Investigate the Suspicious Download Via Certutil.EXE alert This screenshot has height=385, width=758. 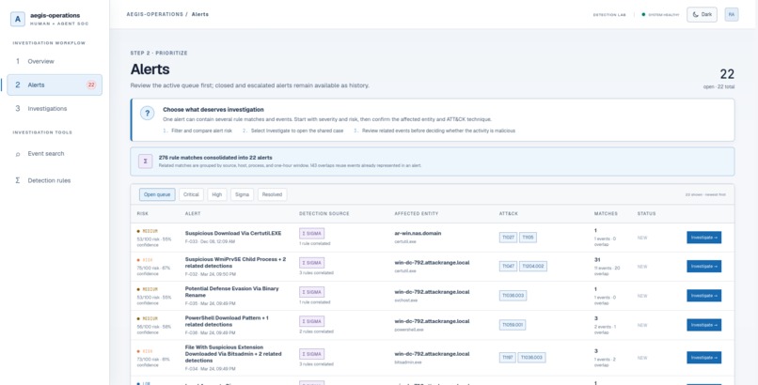pyautogui.click(x=703, y=238)
